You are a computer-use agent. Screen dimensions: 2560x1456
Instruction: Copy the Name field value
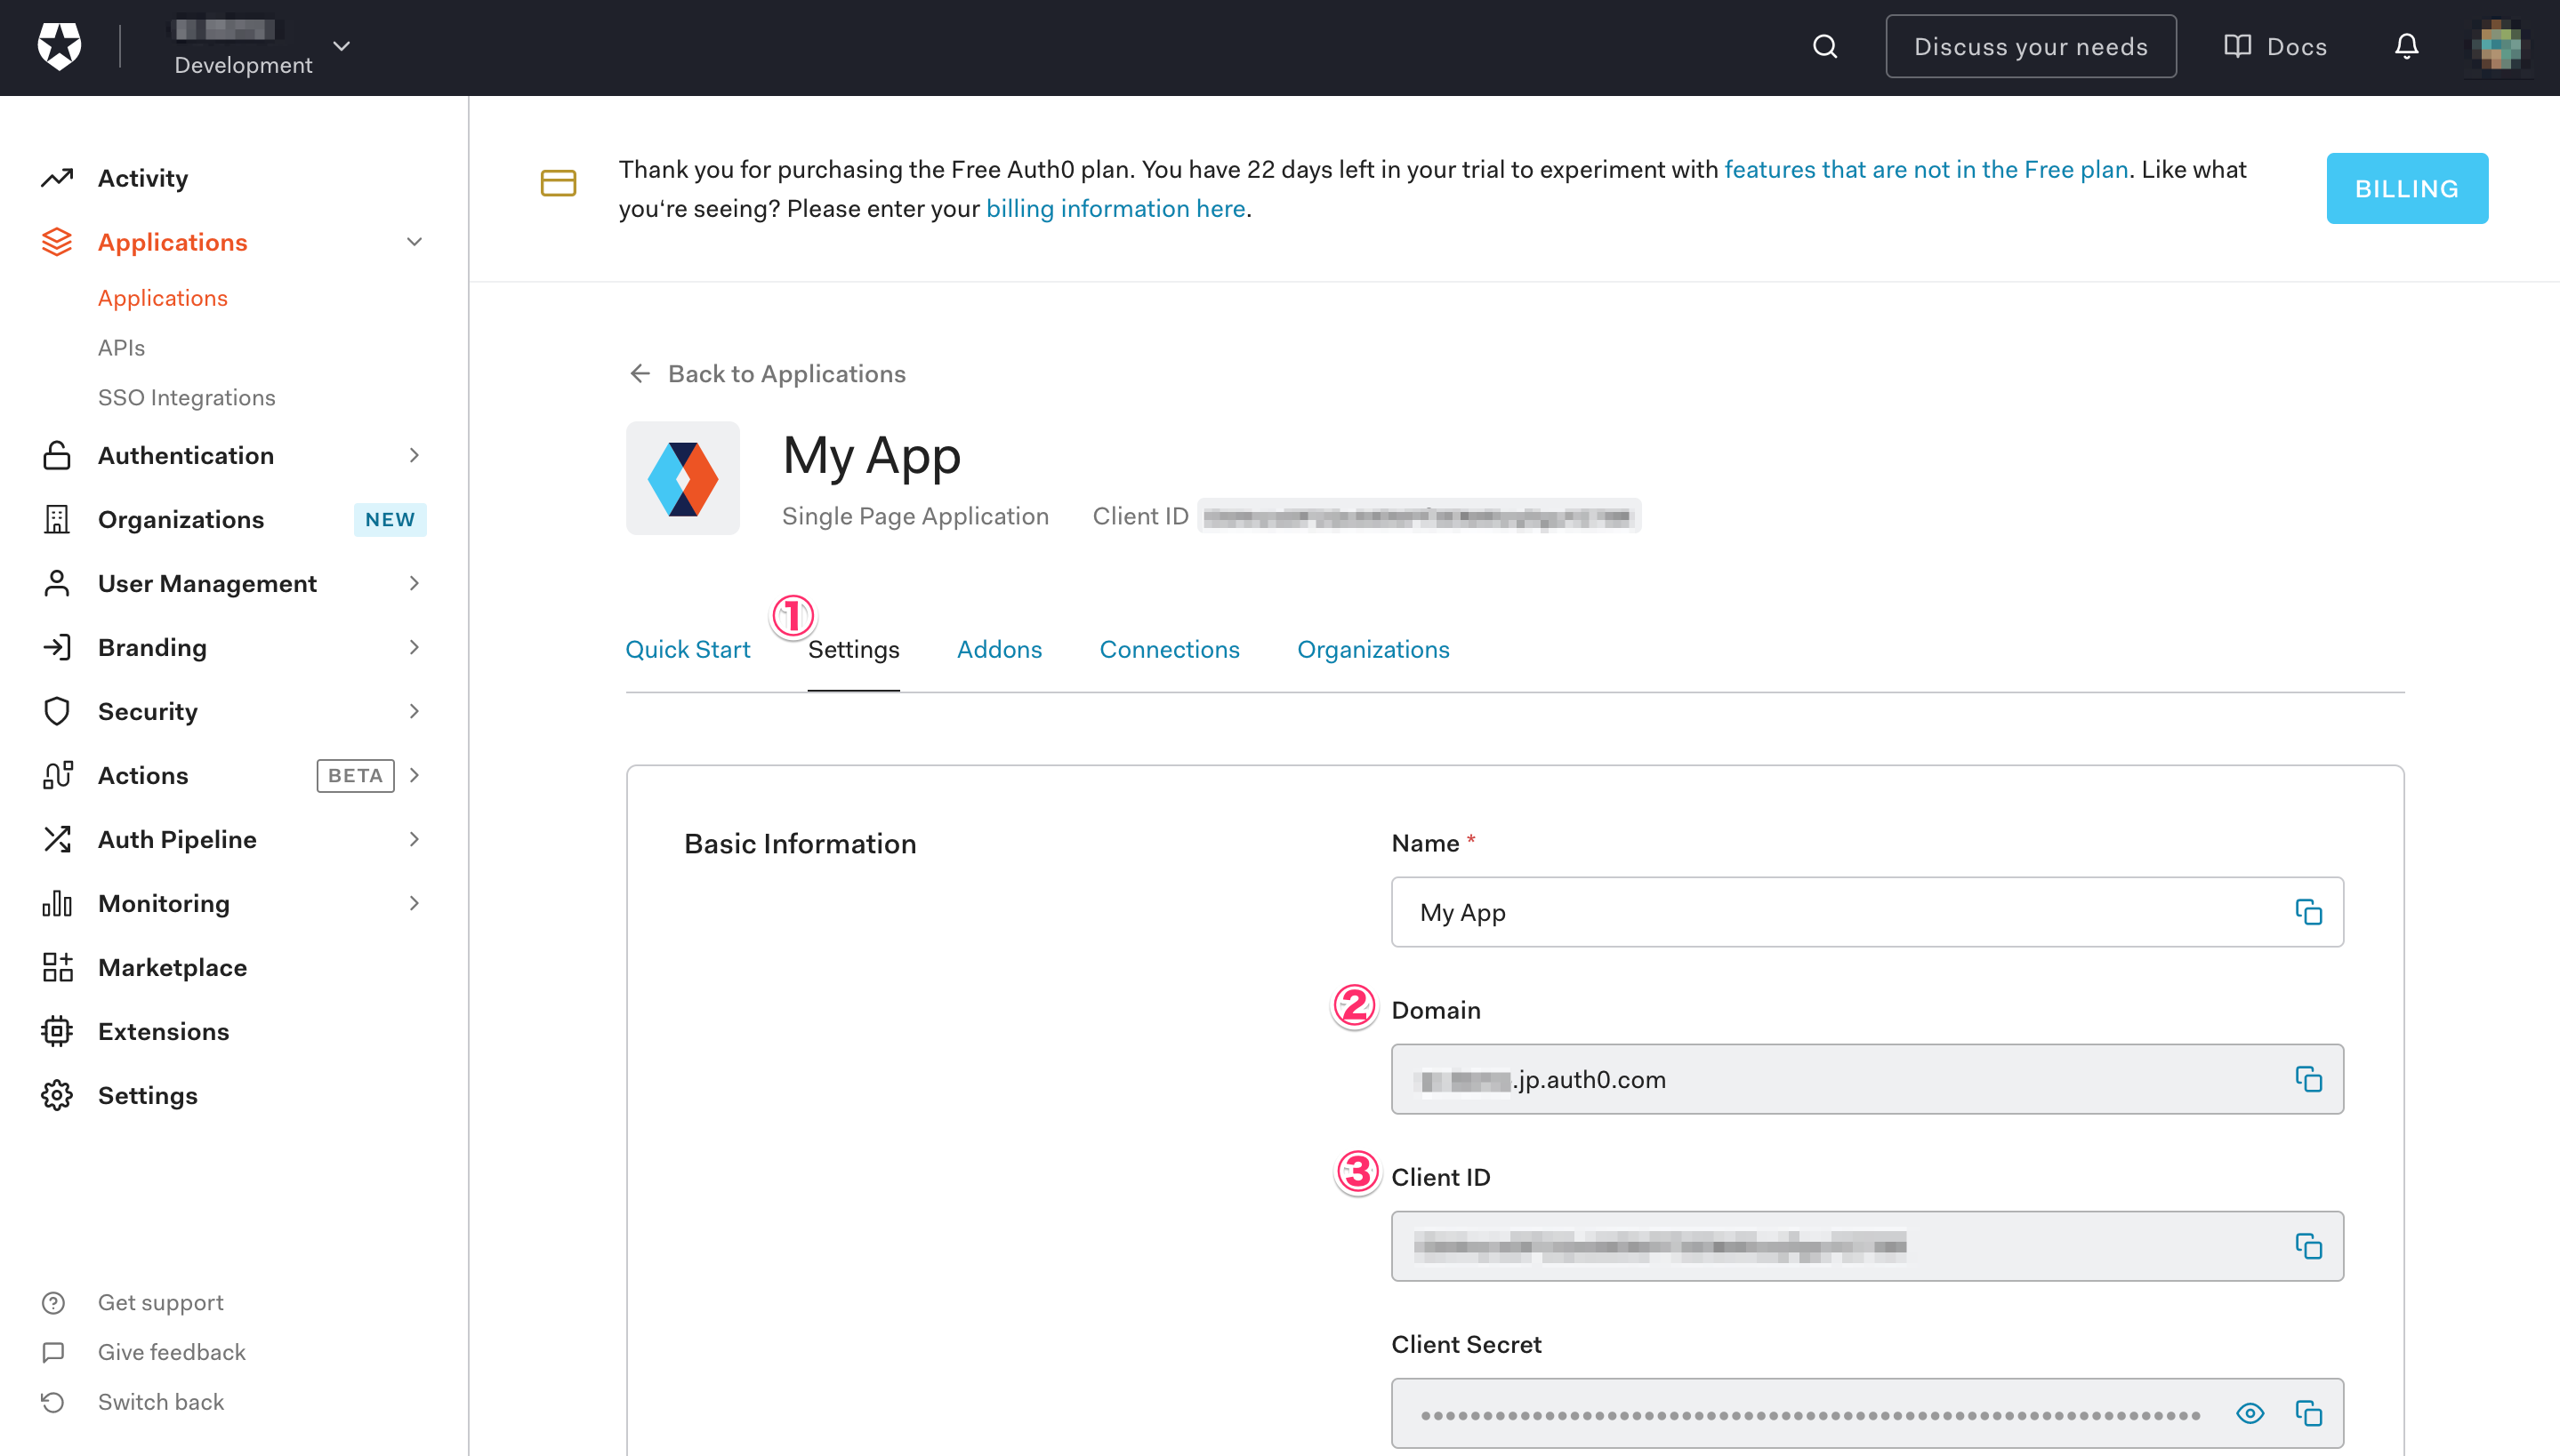pyautogui.click(x=2308, y=912)
